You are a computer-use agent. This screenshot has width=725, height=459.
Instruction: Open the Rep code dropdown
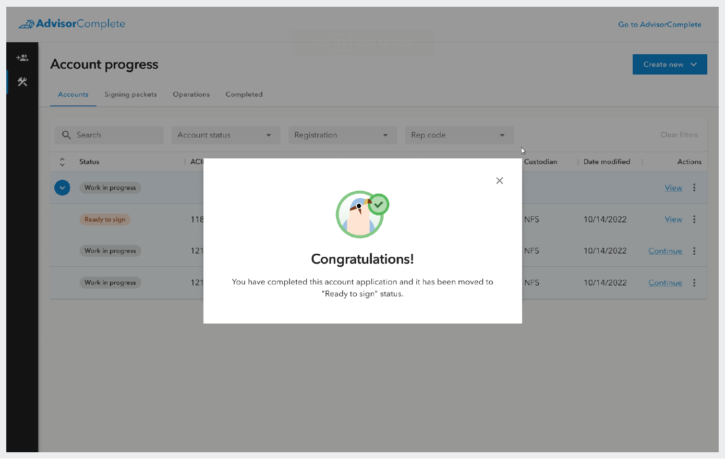[x=459, y=135]
